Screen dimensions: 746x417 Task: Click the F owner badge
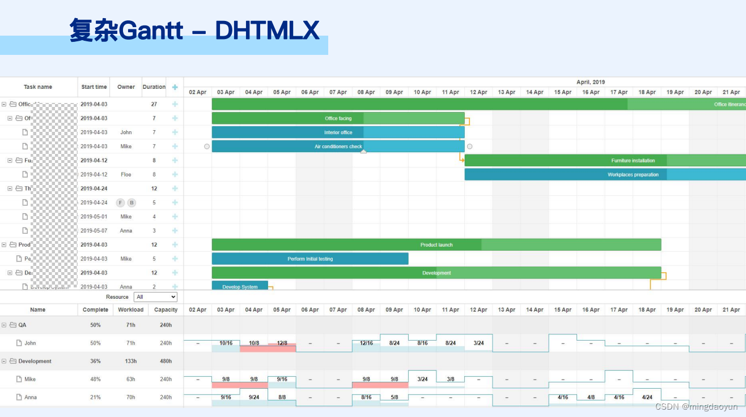(120, 203)
